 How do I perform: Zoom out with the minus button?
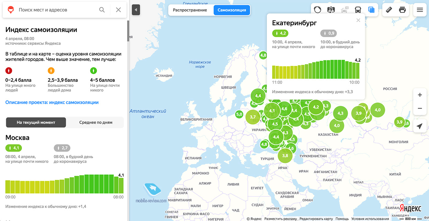pyautogui.click(x=420, y=108)
